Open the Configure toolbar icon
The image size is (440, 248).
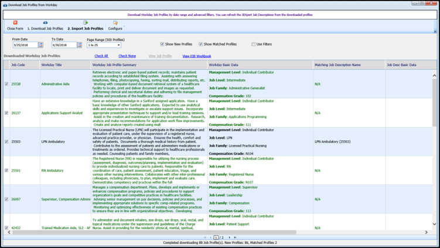(115, 23)
